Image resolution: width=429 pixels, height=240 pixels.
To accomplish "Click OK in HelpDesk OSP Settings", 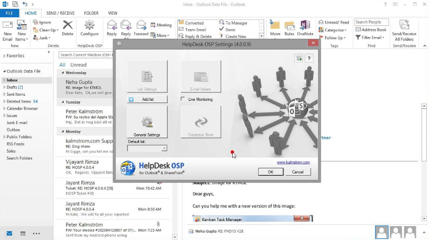I will click(x=271, y=172).
